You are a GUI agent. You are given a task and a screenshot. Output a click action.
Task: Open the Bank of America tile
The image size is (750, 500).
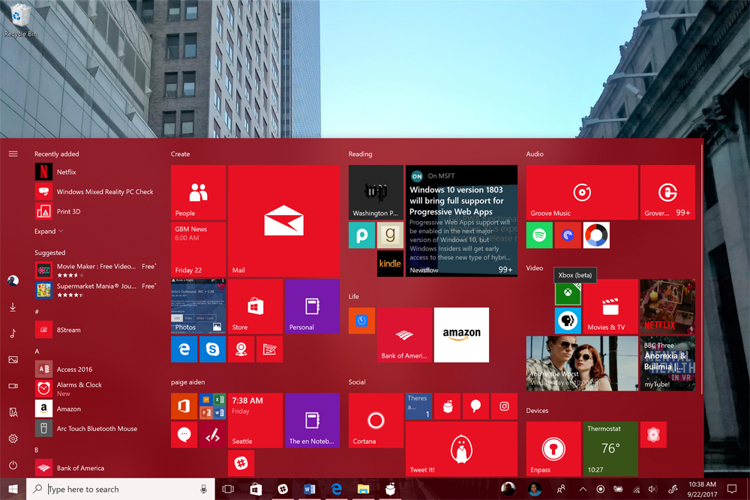pos(404,334)
